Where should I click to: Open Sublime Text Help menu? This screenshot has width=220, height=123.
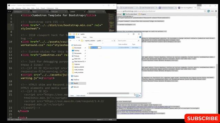coord(56,8)
